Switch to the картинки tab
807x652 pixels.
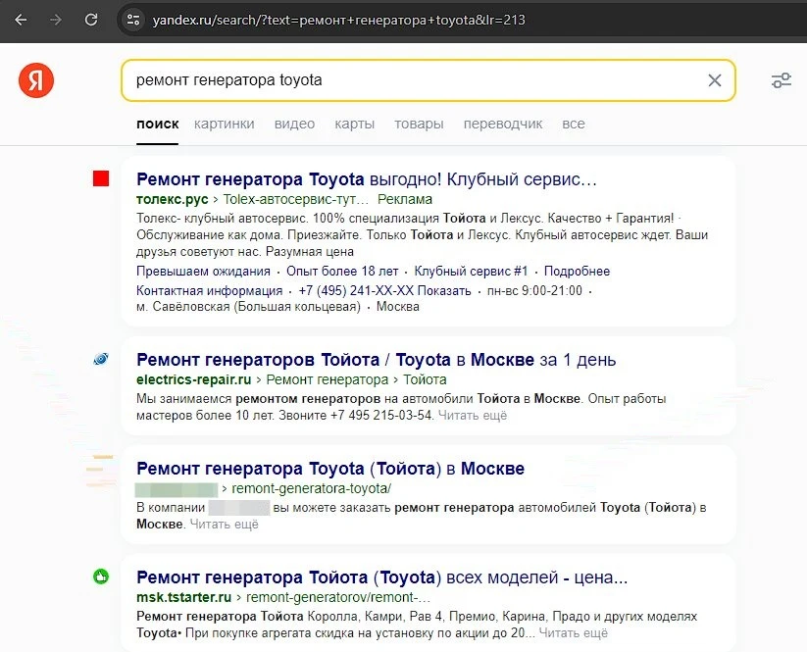coord(225,124)
